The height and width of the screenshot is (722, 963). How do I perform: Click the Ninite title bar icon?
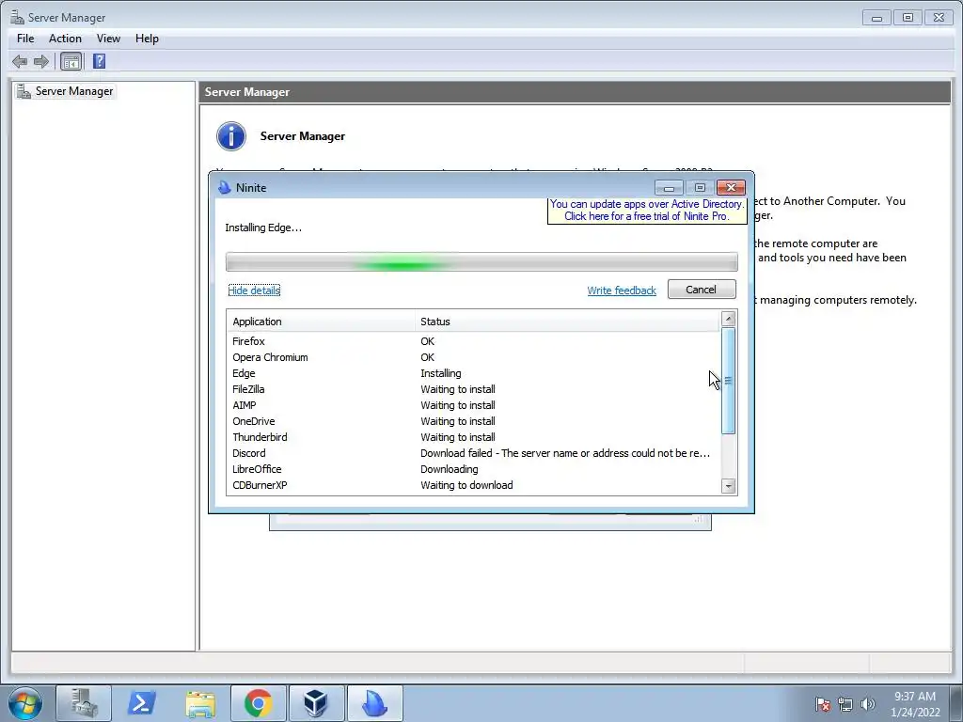(225, 188)
